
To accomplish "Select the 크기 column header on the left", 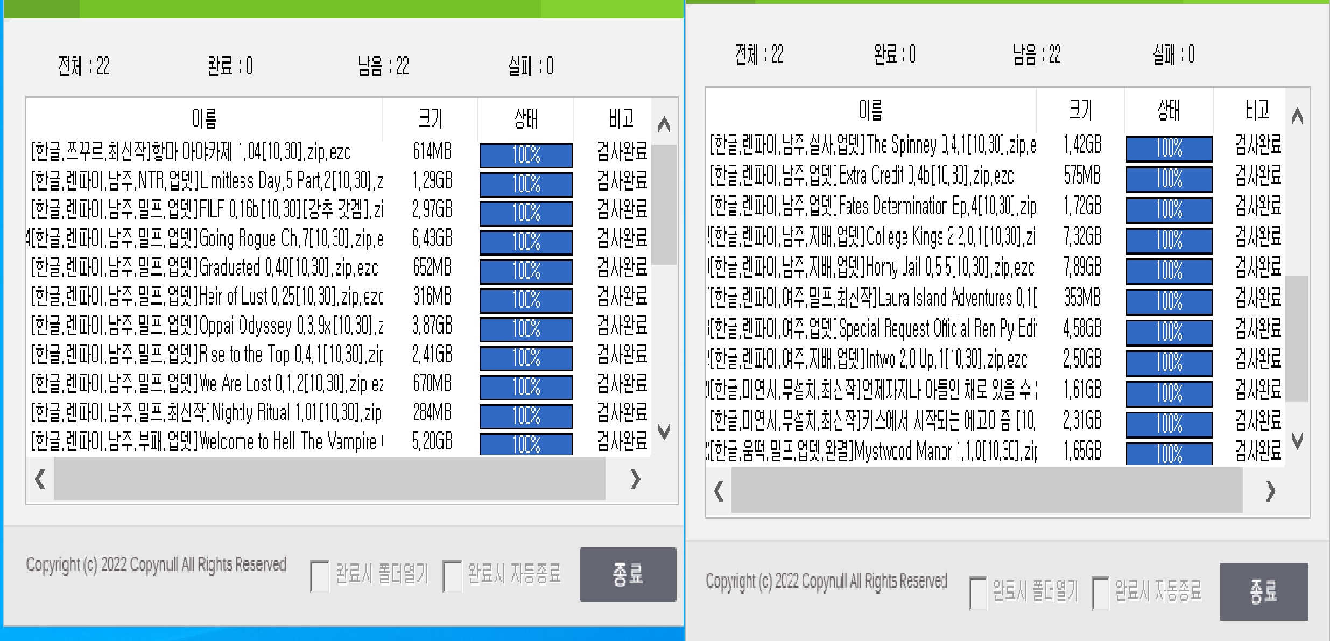I will click(430, 118).
